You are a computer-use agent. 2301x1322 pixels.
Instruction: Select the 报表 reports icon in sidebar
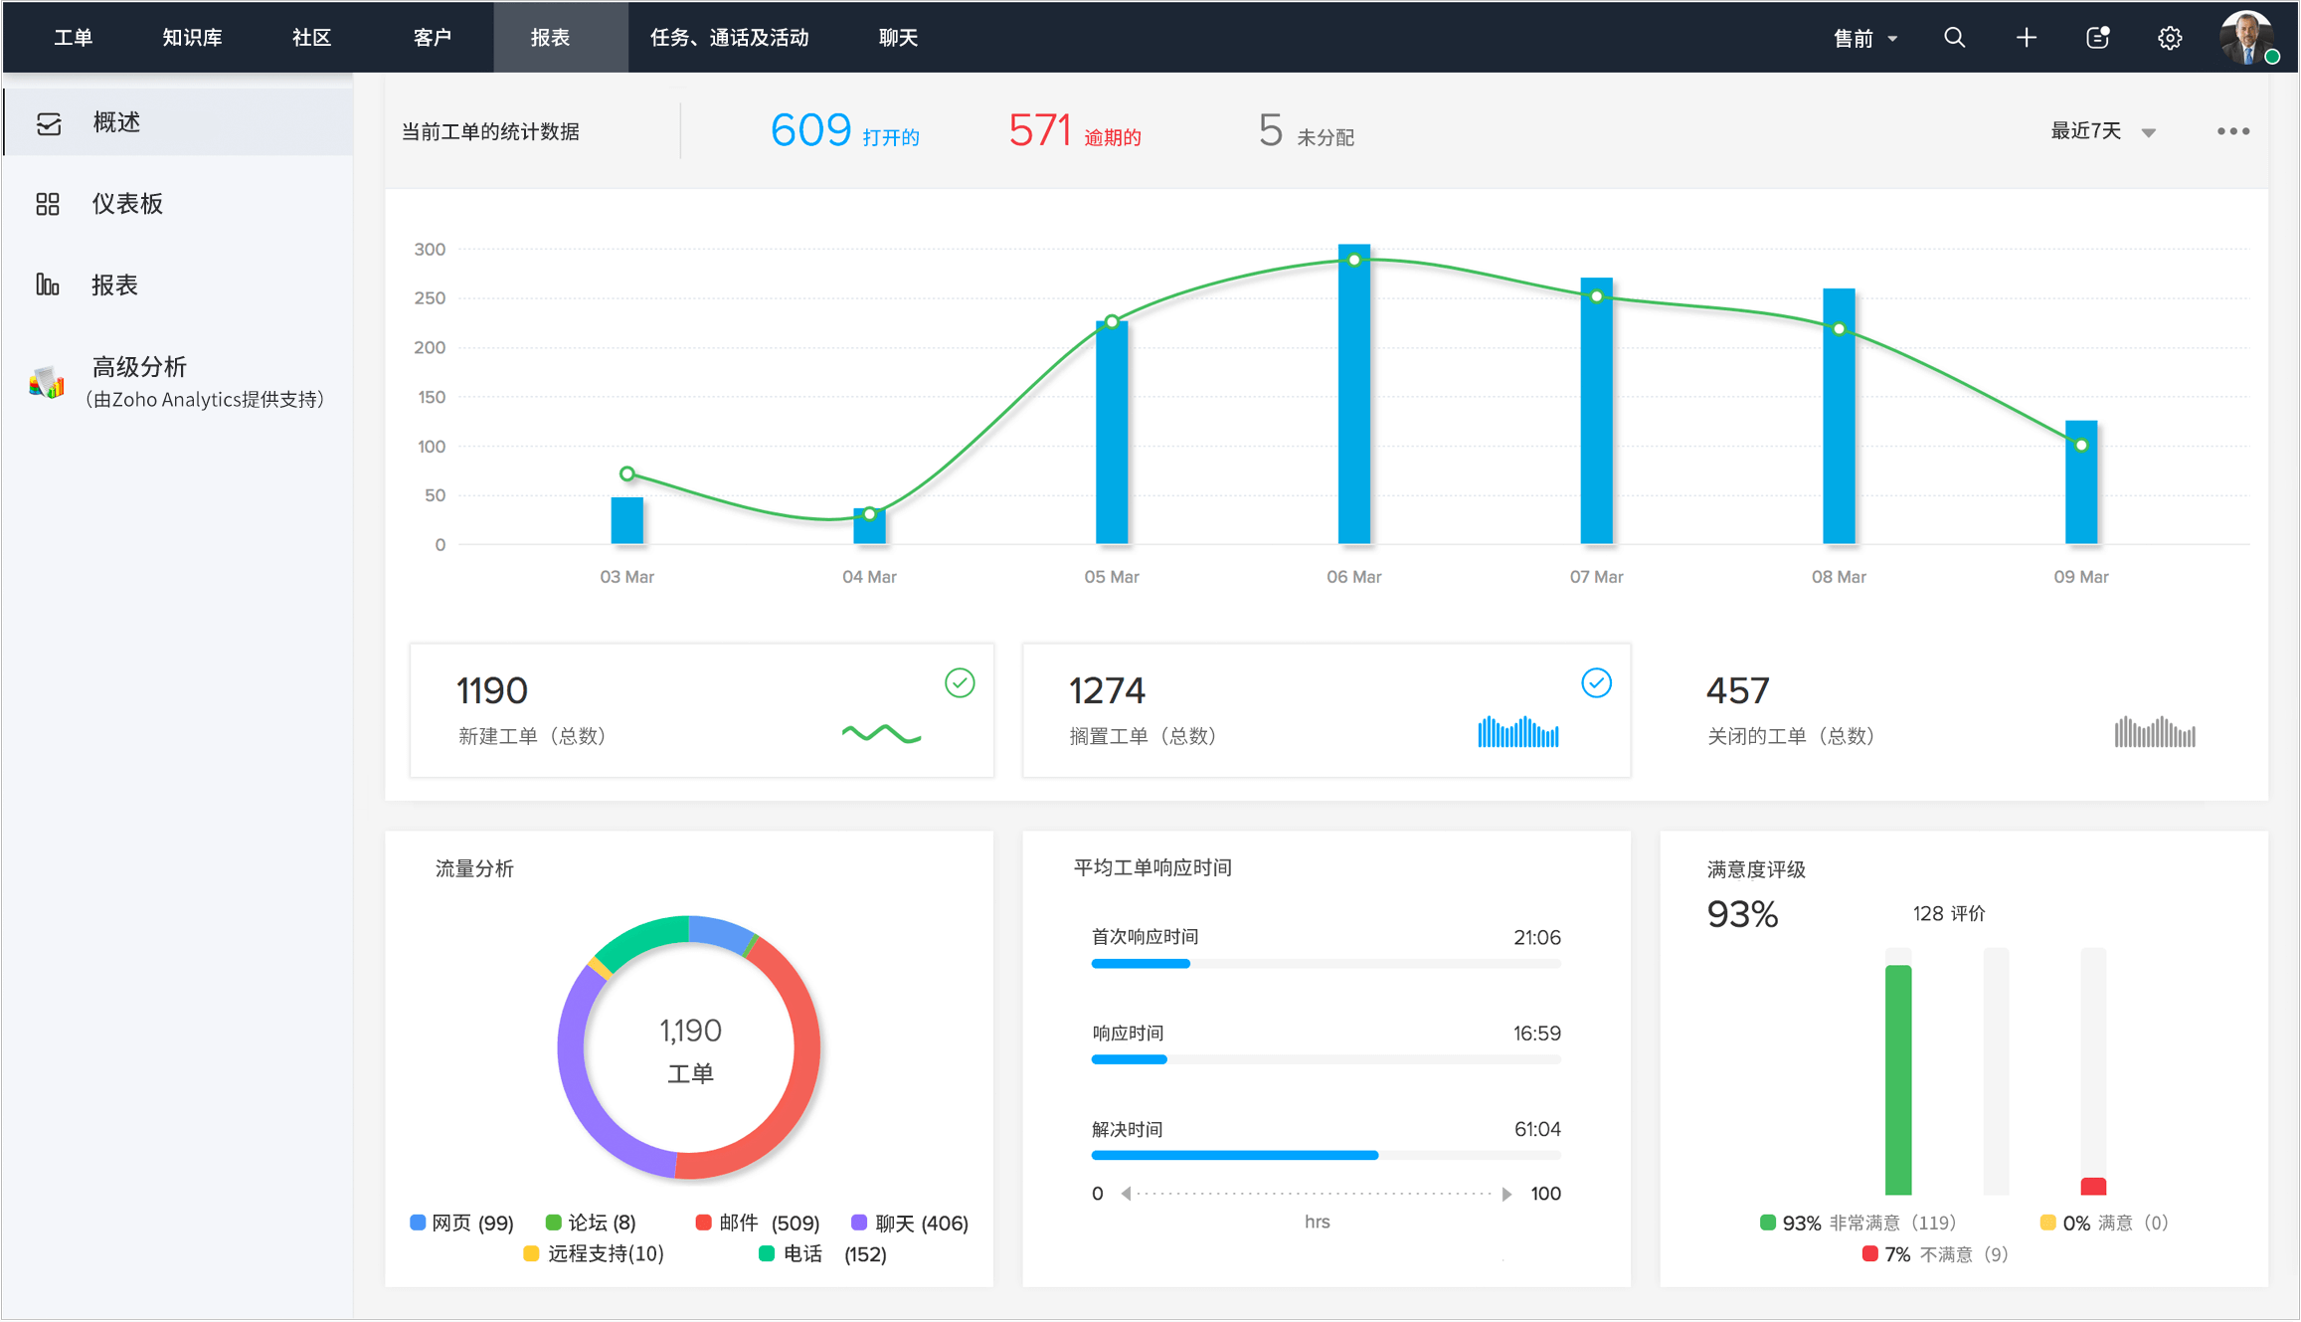pos(47,284)
